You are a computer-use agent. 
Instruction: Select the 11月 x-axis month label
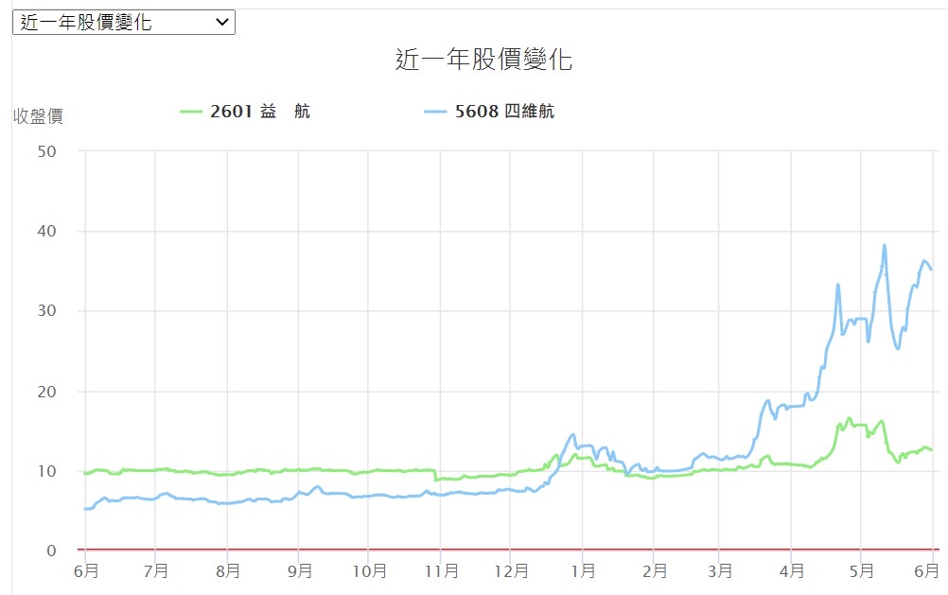point(440,571)
